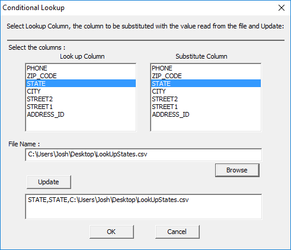Image resolution: width=291 pixels, height=250 pixels.
Task: Open the Browse file dialog
Action: click(237, 170)
